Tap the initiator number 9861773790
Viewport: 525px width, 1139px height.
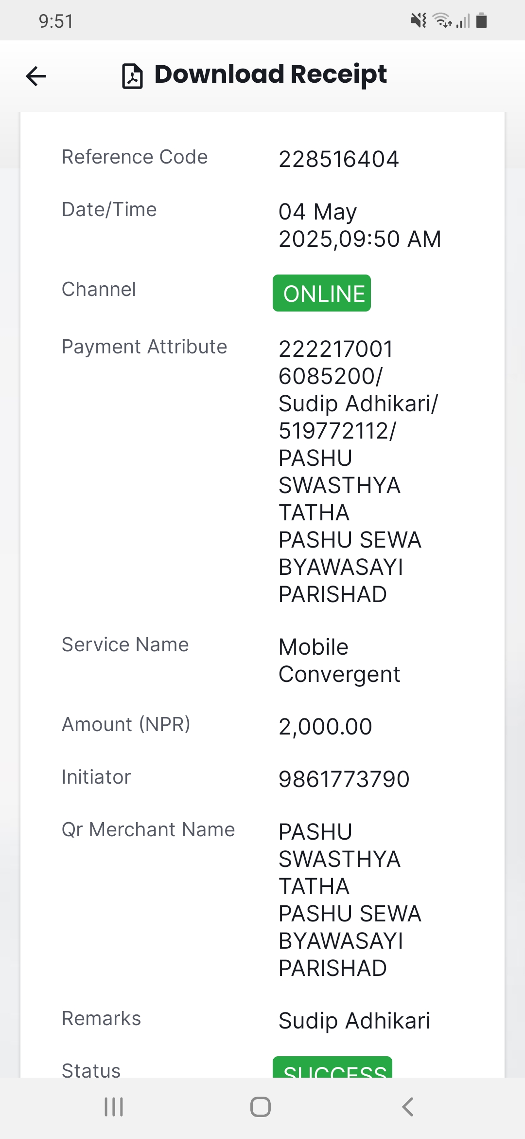click(x=344, y=779)
